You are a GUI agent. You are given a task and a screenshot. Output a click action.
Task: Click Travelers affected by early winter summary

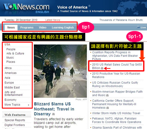tap(59, 123)
